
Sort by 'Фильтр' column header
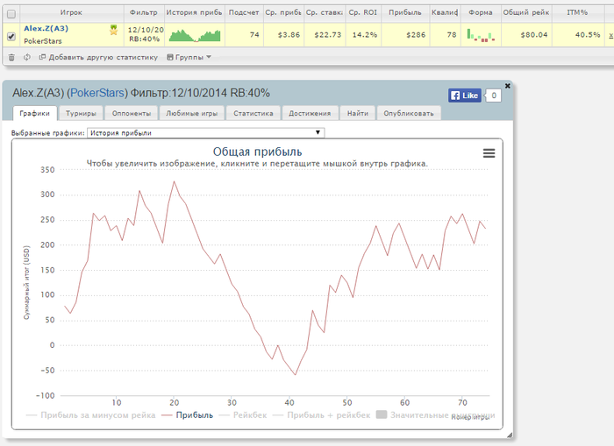(x=144, y=12)
